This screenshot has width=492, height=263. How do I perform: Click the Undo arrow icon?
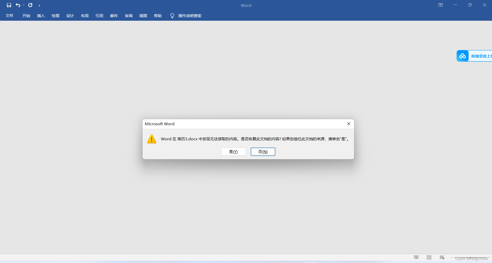coord(18,5)
